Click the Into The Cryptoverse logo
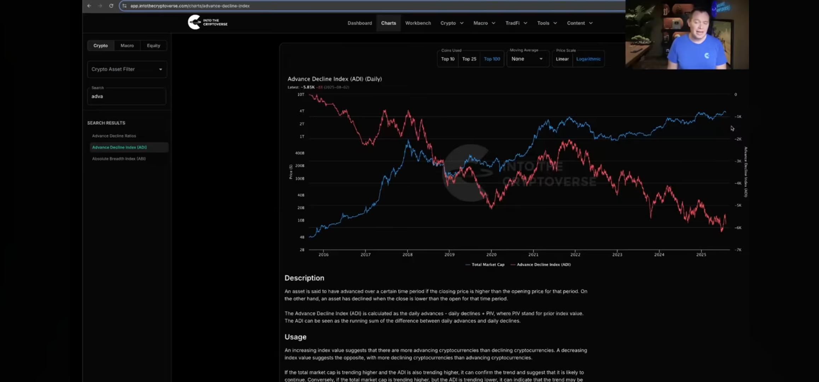 coord(208,22)
